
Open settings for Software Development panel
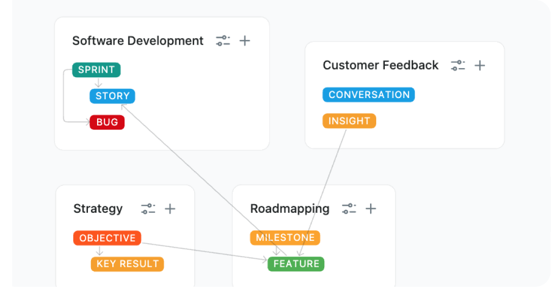pos(223,41)
